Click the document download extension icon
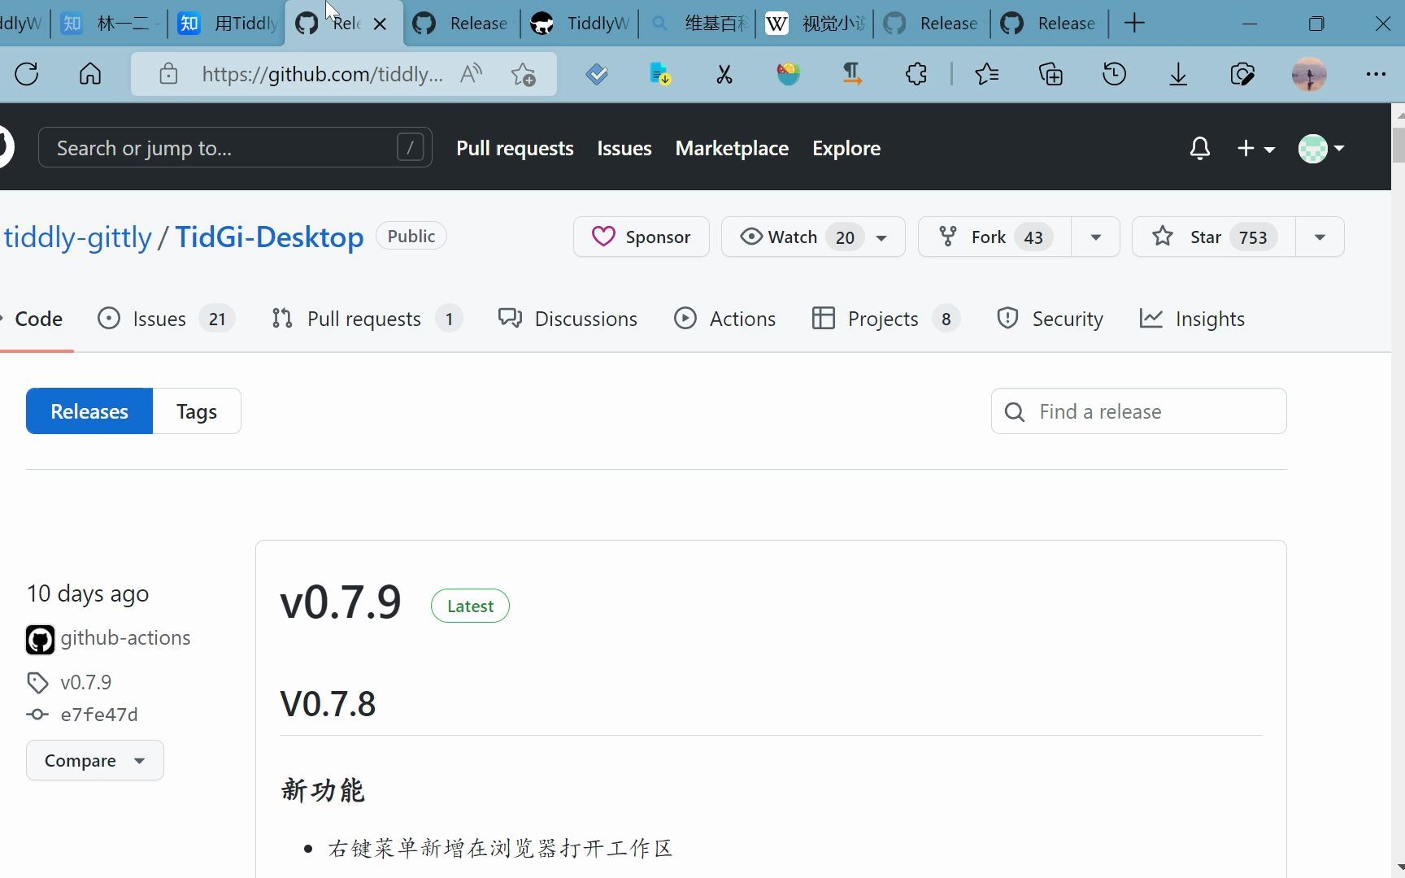This screenshot has height=878, width=1405. [660, 74]
